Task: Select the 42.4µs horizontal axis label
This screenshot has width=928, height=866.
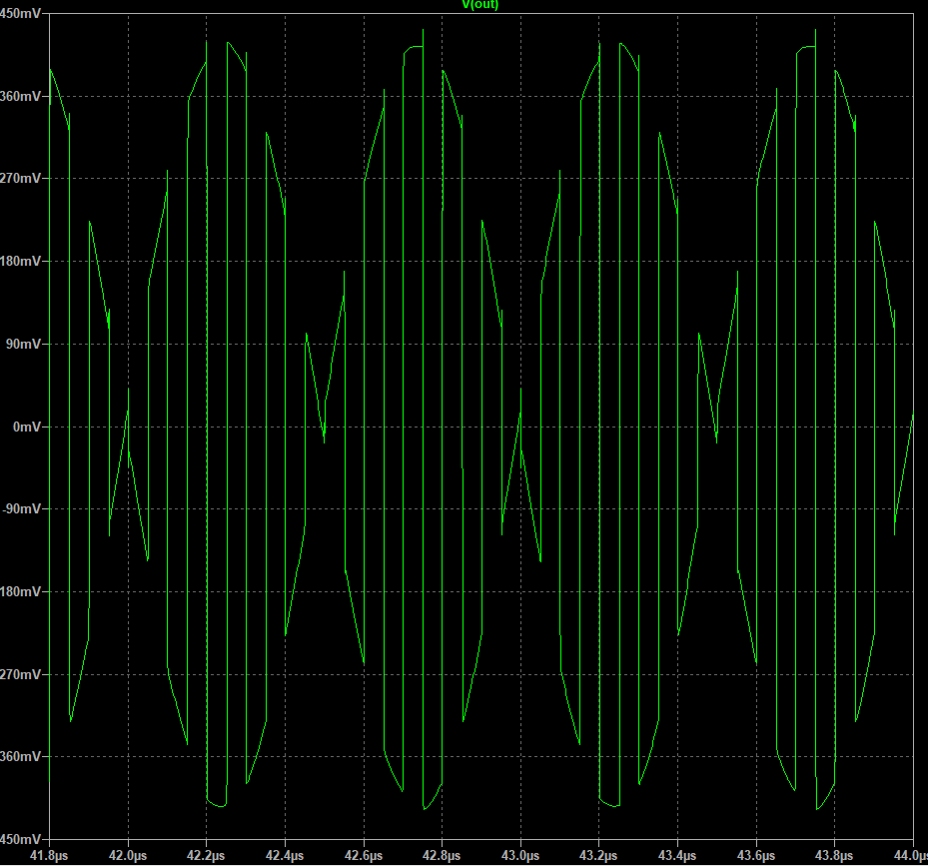Action: 285,856
